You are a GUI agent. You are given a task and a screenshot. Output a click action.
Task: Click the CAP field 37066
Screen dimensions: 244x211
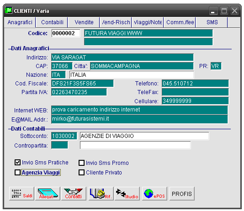tap(62, 66)
